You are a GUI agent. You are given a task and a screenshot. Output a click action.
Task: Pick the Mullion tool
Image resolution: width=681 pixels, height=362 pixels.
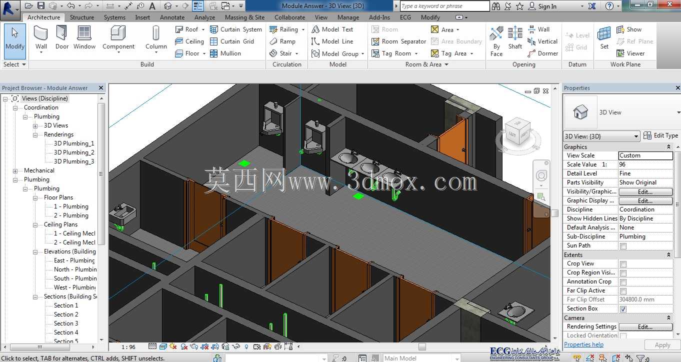tap(225, 53)
